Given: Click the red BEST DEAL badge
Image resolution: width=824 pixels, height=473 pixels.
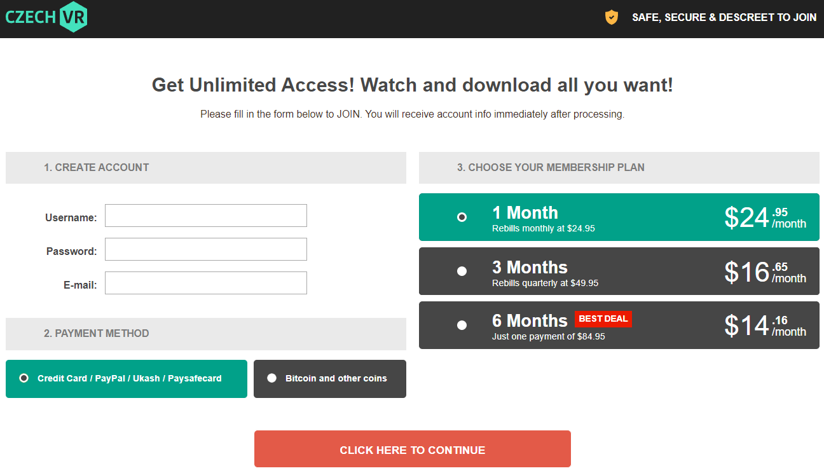Looking at the screenshot, I should point(603,319).
